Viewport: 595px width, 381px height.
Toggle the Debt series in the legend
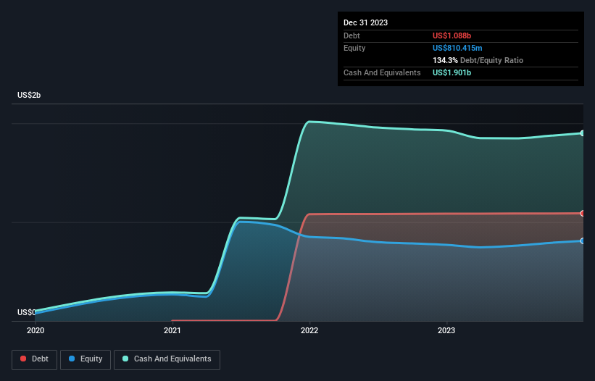(35, 359)
